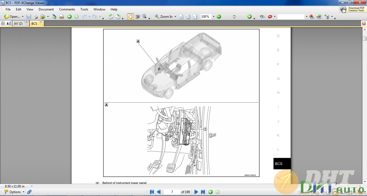Open the Options button in status bar
The image size is (367, 196).
[15, 192]
